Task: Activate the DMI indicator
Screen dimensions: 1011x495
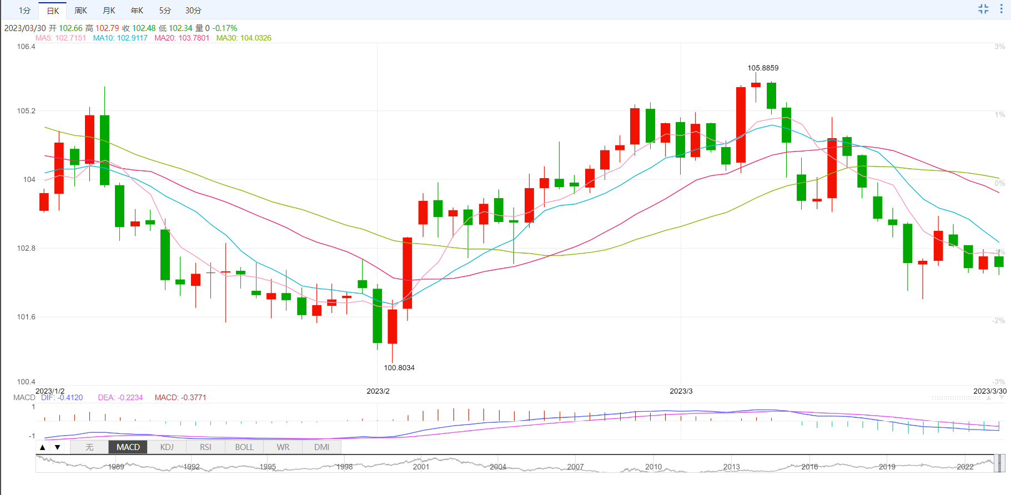Action: coord(322,447)
